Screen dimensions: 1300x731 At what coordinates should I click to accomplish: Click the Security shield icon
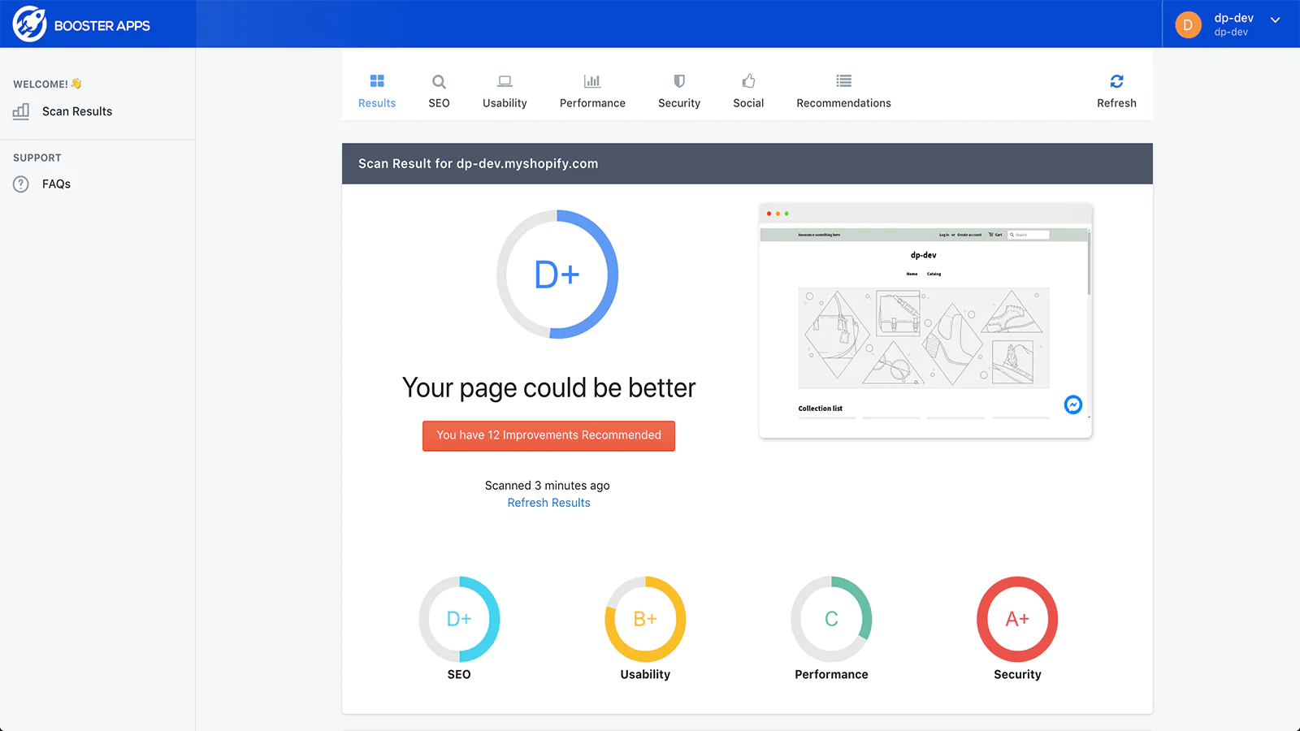click(x=679, y=81)
